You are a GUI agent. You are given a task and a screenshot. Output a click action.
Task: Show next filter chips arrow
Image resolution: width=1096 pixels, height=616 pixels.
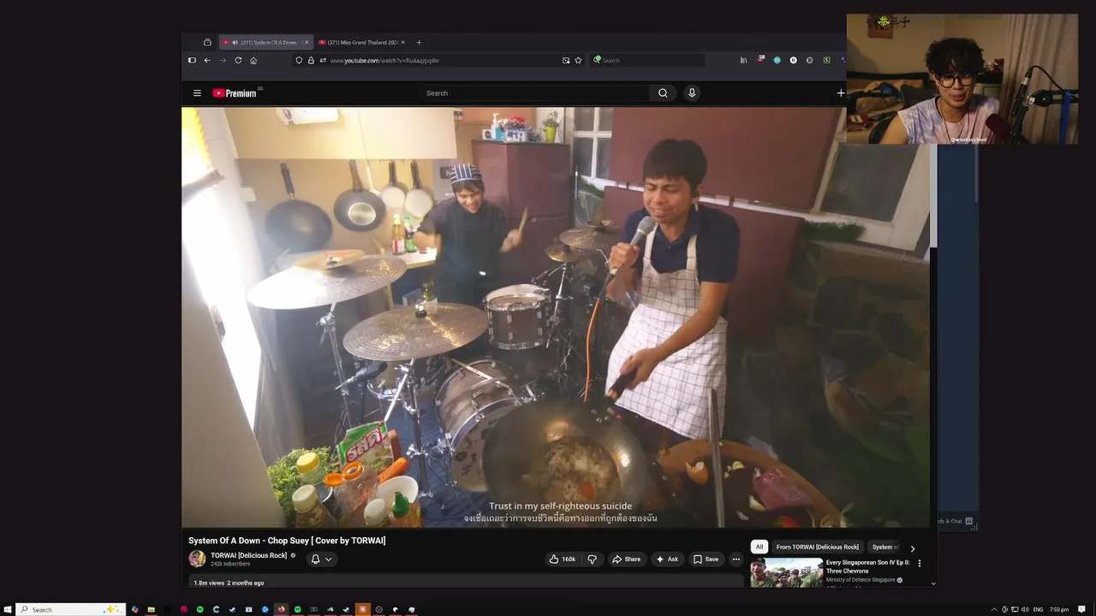(x=913, y=548)
